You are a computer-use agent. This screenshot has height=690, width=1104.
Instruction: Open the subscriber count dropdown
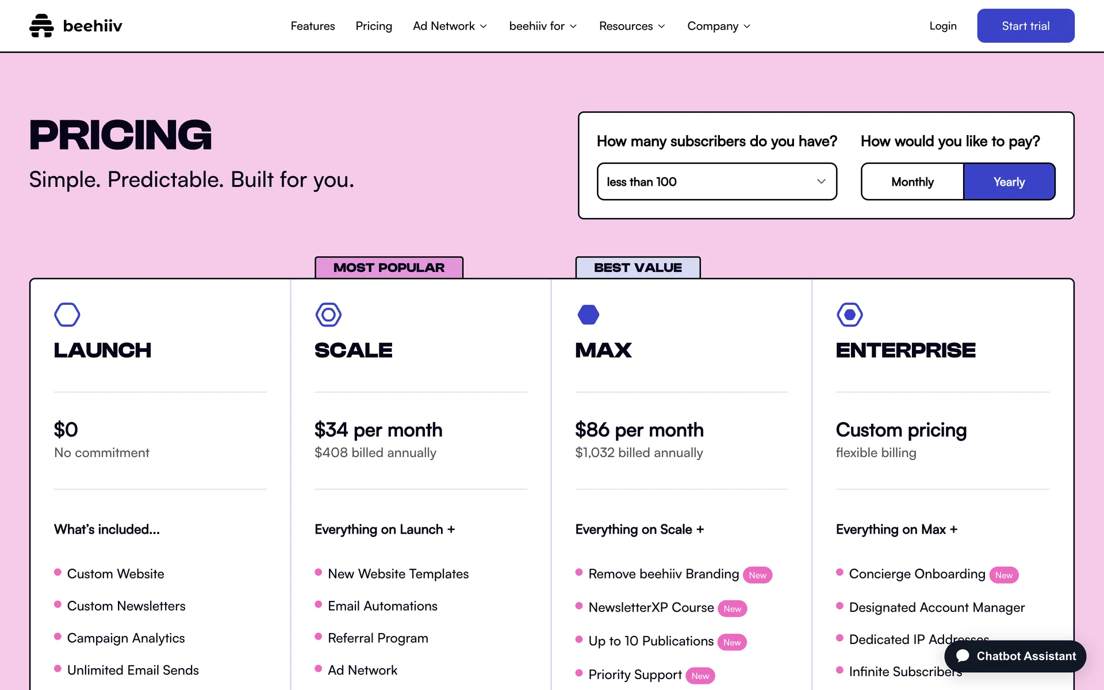tap(716, 182)
